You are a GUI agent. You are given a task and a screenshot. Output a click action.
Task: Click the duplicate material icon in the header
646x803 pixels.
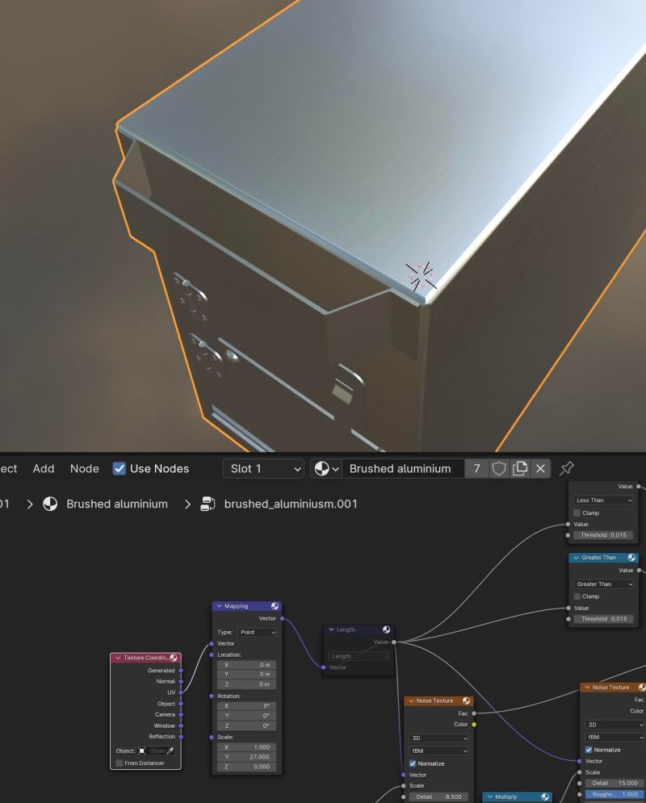point(520,469)
